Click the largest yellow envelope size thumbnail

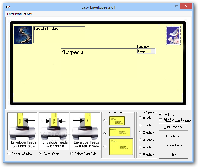click(121, 147)
